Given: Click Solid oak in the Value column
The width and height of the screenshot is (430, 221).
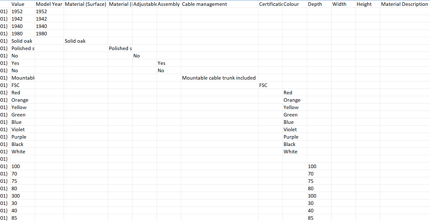Looking at the screenshot, I should click(22, 41).
